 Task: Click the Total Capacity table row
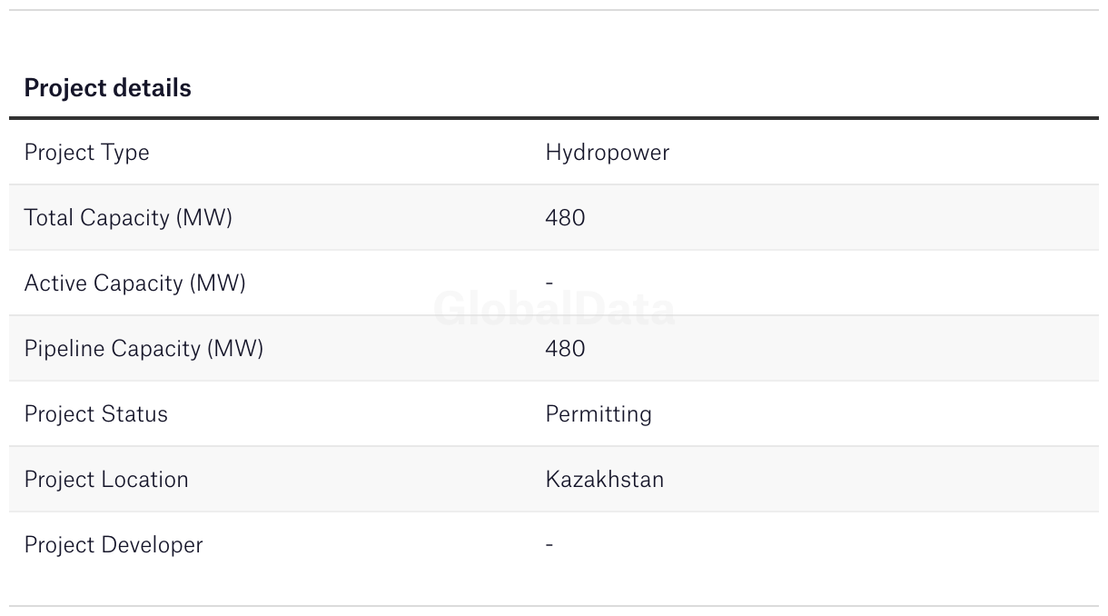point(554,217)
